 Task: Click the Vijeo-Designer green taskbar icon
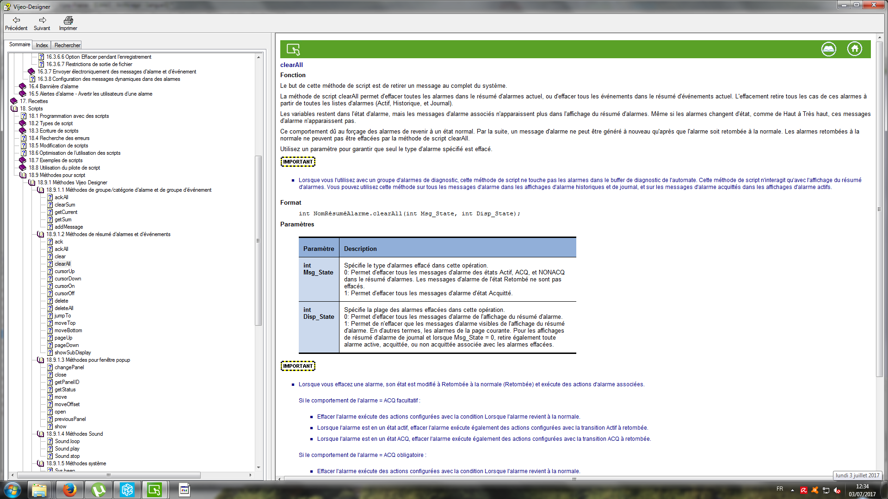point(154,490)
